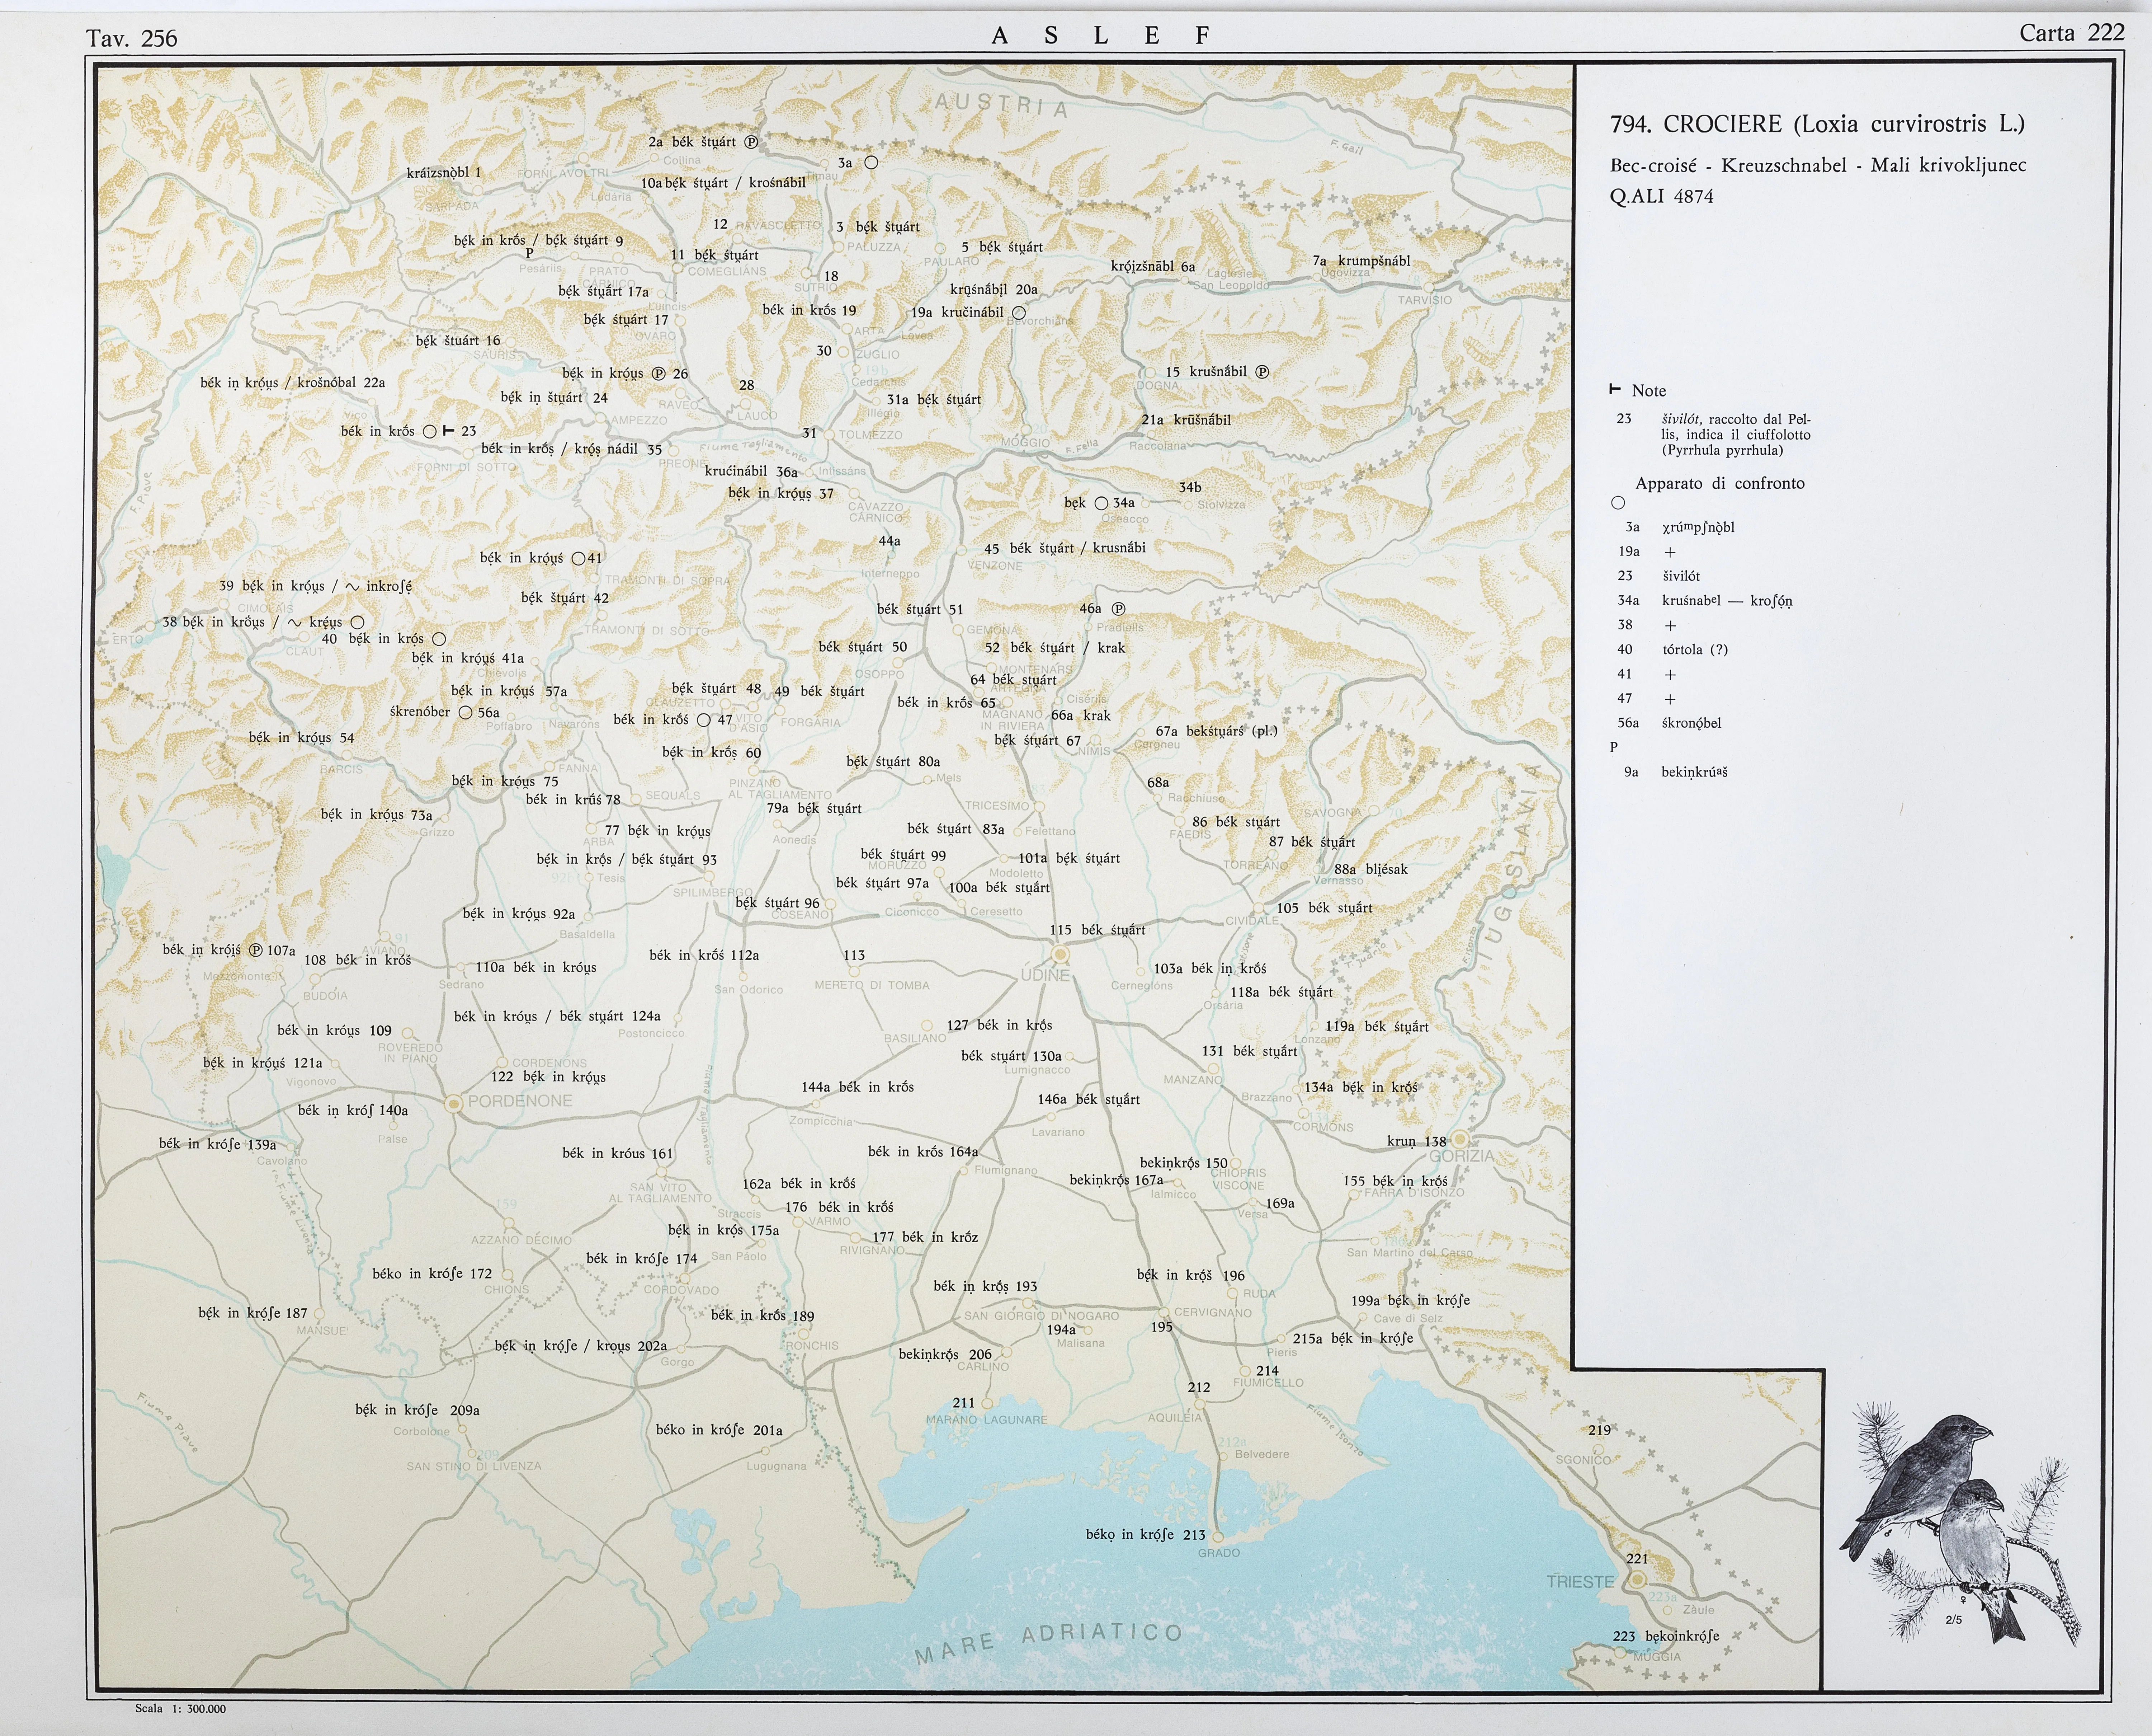Click the empty circle next to 3a
The height and width of the screenshot is (1736, 2152).
870,162
